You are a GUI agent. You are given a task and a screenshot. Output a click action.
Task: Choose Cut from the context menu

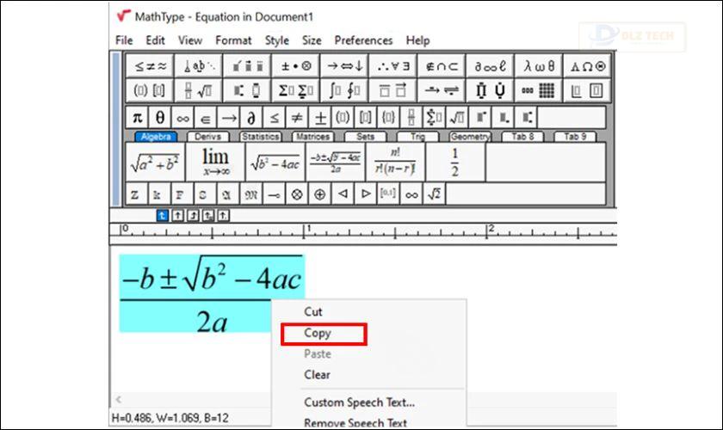click(x=313, y=312)
